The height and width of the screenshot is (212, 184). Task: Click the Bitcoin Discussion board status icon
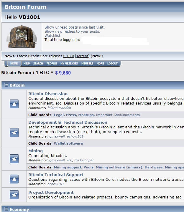point(14,104)
